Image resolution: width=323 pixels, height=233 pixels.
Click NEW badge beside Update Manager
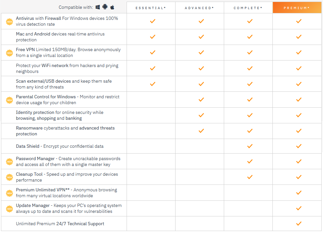pyautogui.click(x=9, y=209)
